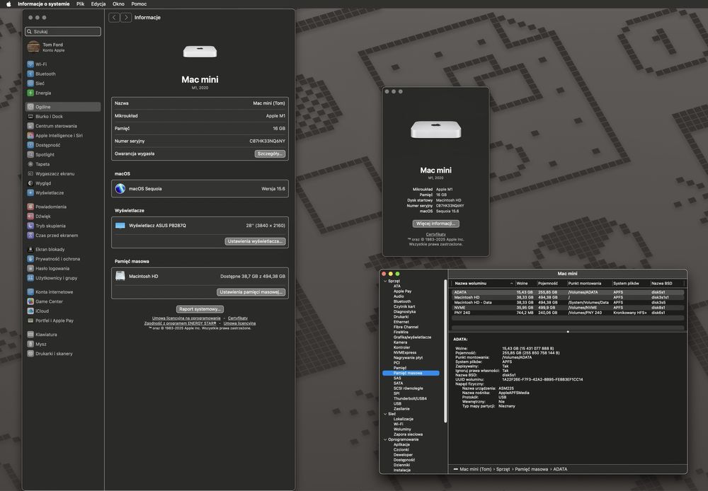The height and width of the screenshot is (491, 708).
Task: Collapse the Sieć tree section in the report
Action: tap(385, 414)
